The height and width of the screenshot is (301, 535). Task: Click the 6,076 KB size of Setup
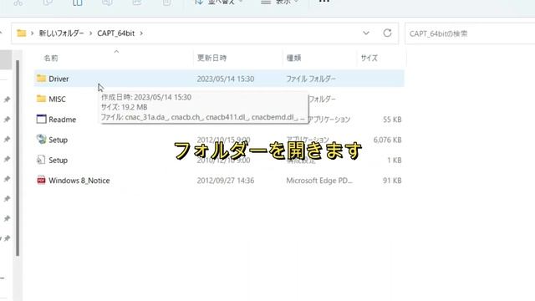pos(387,140)
